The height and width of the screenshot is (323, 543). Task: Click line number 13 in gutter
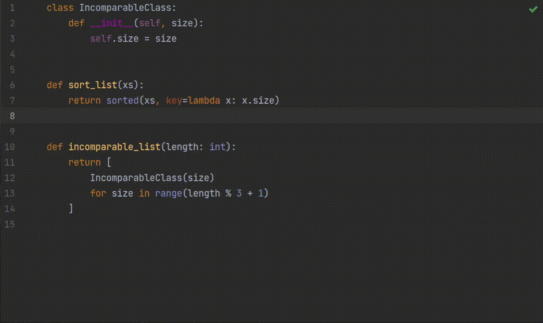9,193
